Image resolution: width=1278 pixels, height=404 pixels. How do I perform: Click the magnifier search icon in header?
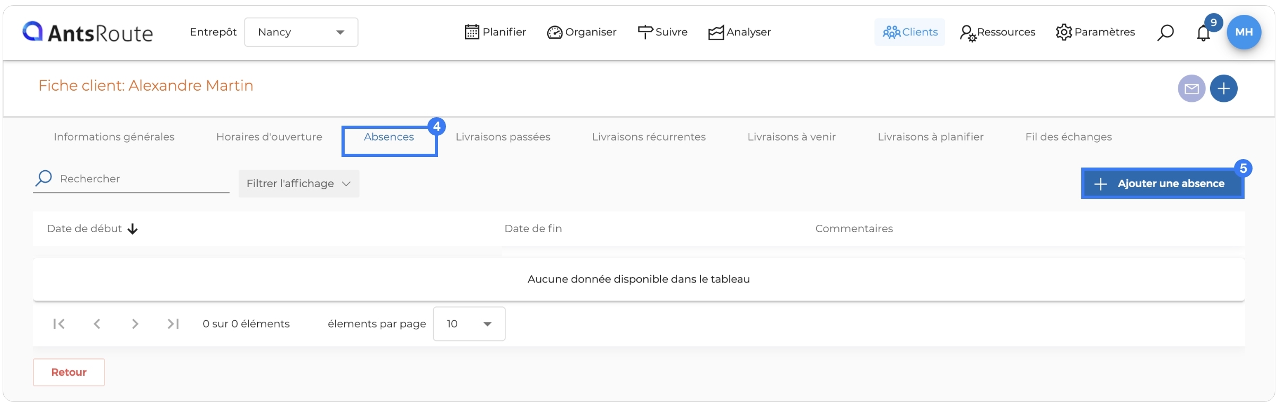[x=1165, y=32]
